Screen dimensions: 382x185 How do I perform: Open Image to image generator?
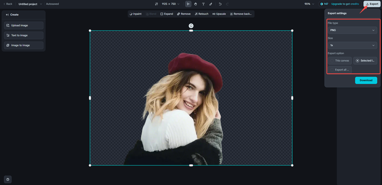pos(24,45)
